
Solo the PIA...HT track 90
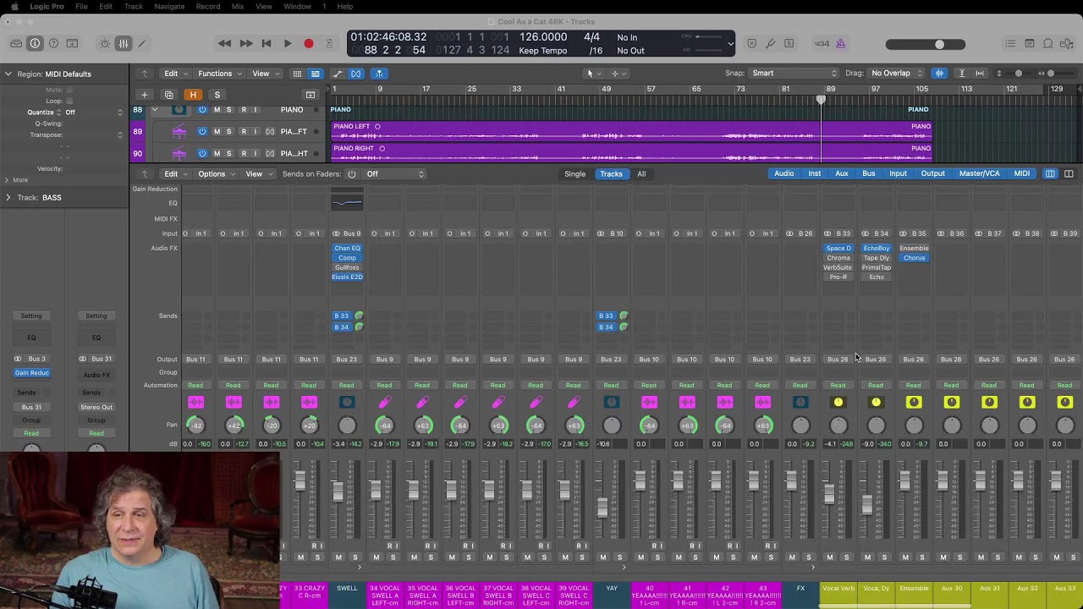point(228,153)
